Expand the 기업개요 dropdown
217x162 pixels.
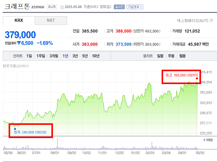135,7
